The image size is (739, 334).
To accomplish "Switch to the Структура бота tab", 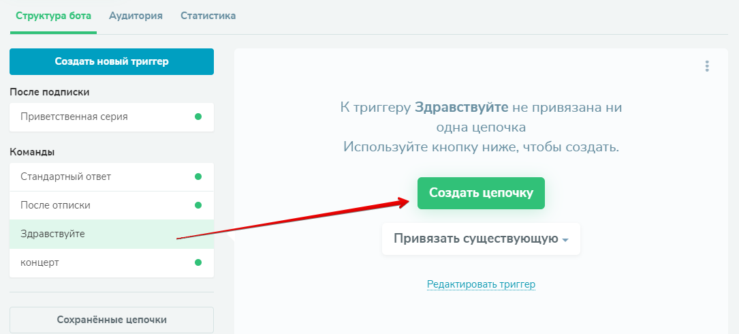I will (x=53, y=16).
